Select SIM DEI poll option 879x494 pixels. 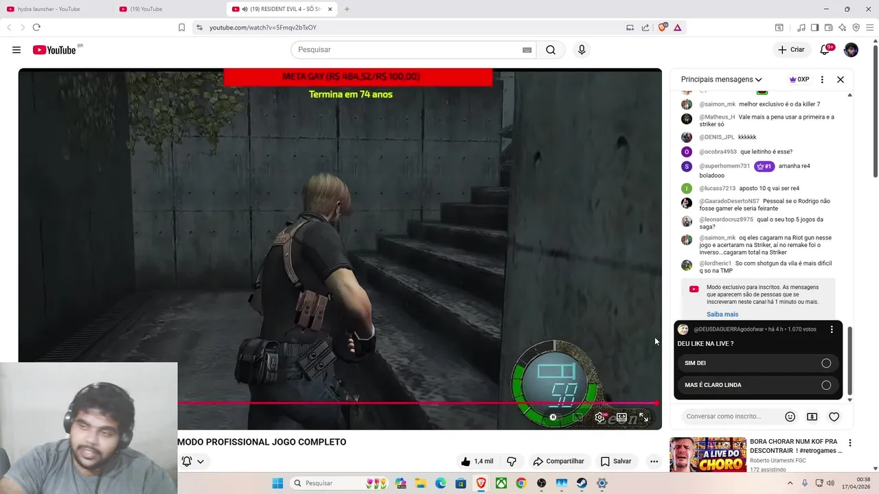point(758,363)
